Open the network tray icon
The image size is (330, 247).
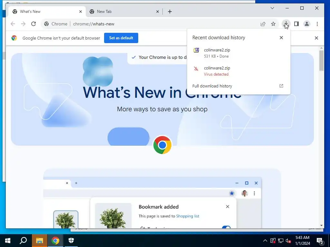coord(281,241)
